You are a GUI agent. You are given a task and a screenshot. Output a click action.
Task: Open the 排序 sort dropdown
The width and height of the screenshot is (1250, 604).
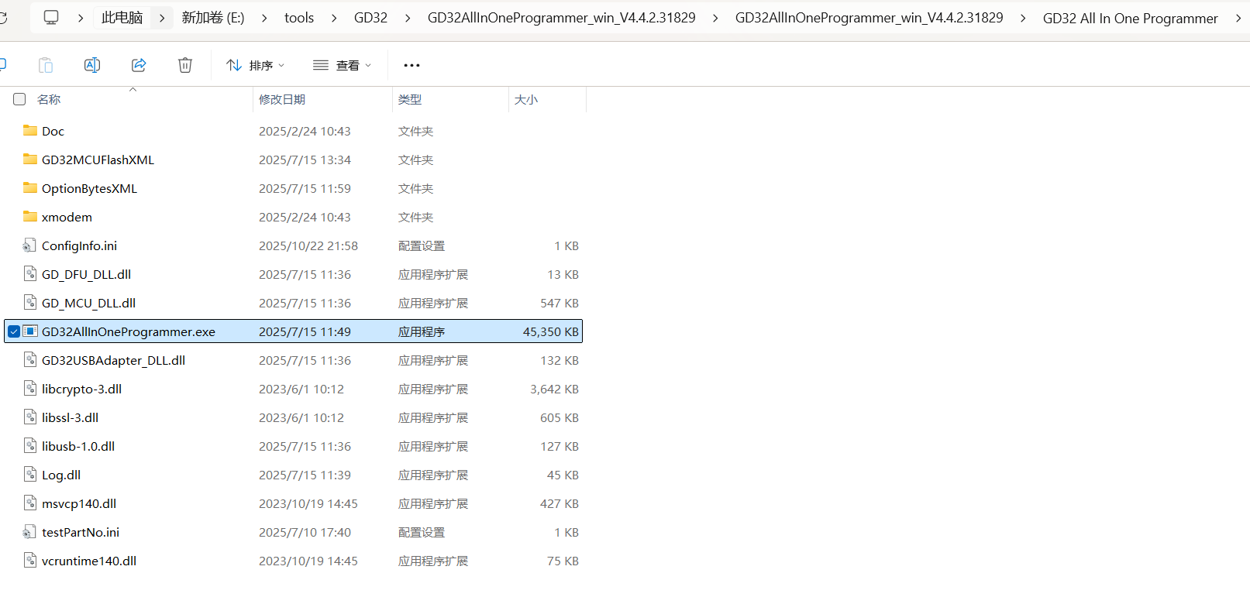pyautogui.click(x=255, y=65)
